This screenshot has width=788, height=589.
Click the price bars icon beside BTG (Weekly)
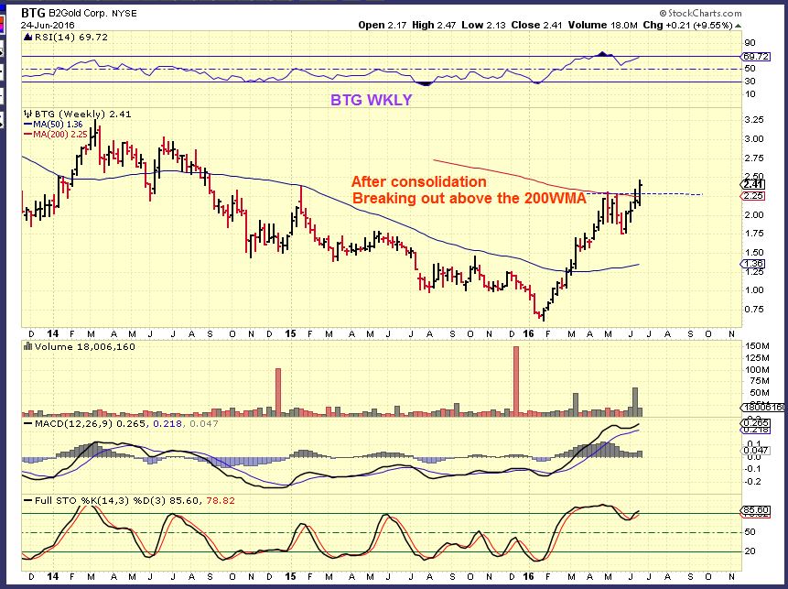click(28, 114)
